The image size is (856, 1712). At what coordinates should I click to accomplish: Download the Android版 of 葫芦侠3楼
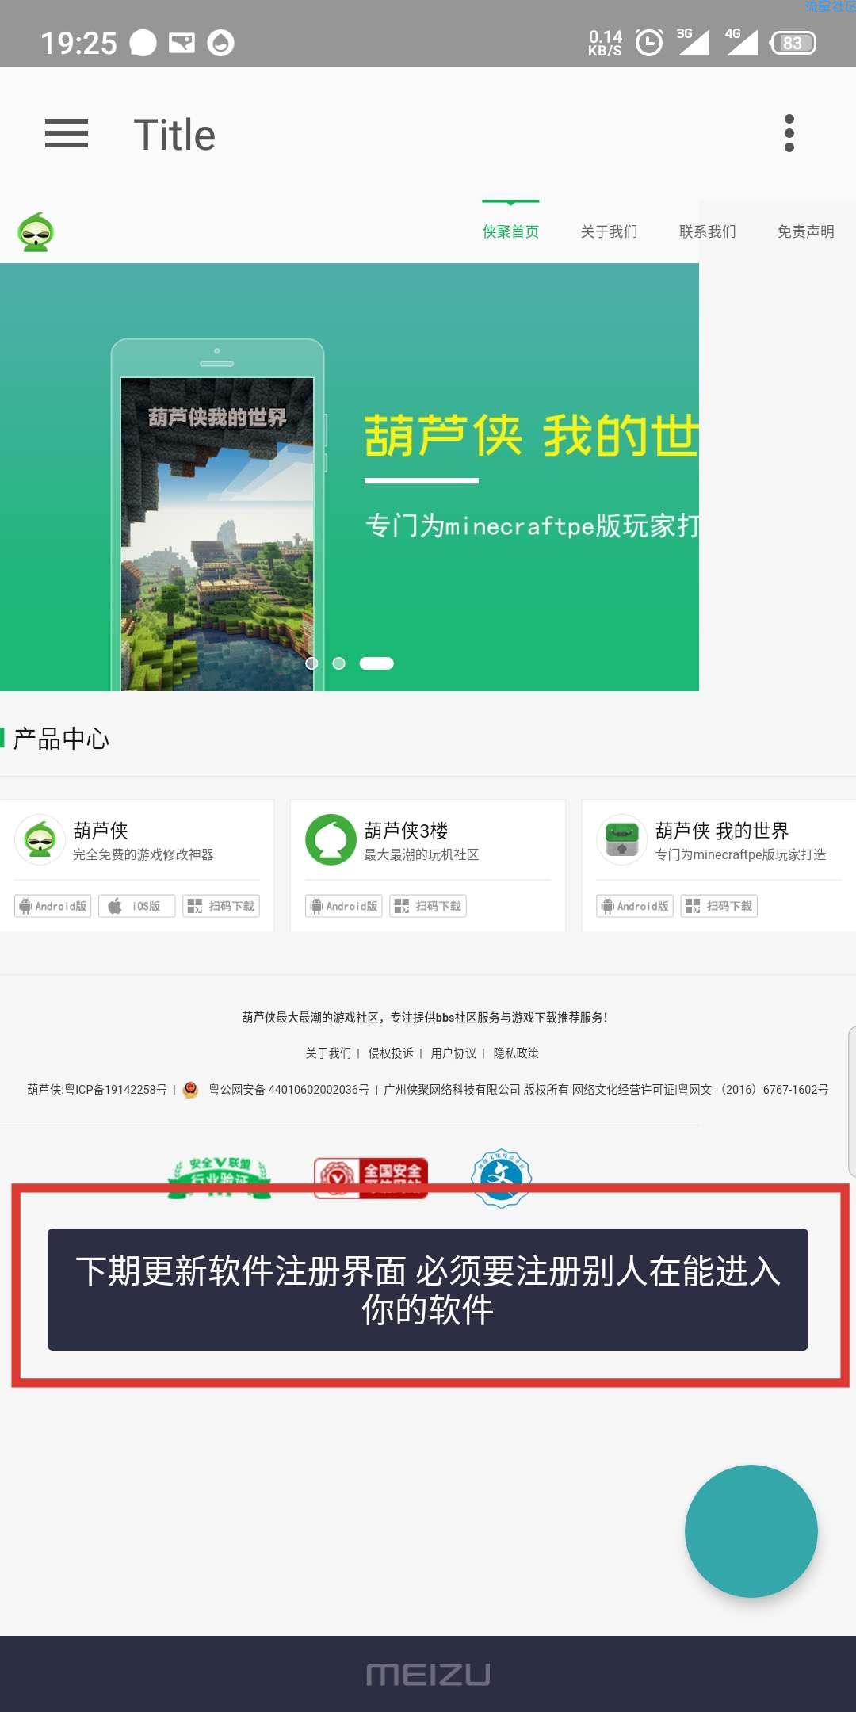pyautogui.click(x=344, y=906)
